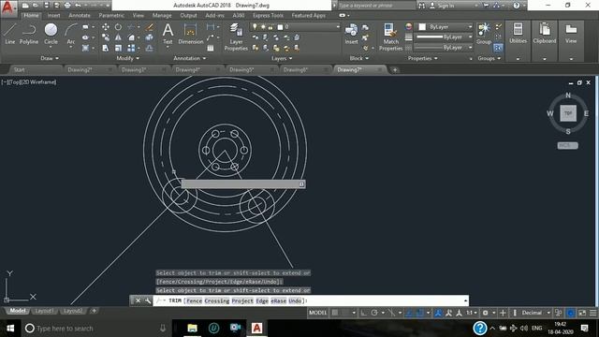599x337 pixels.
Task: Insert a Table from Annotation panel
Action: point(211,48)
